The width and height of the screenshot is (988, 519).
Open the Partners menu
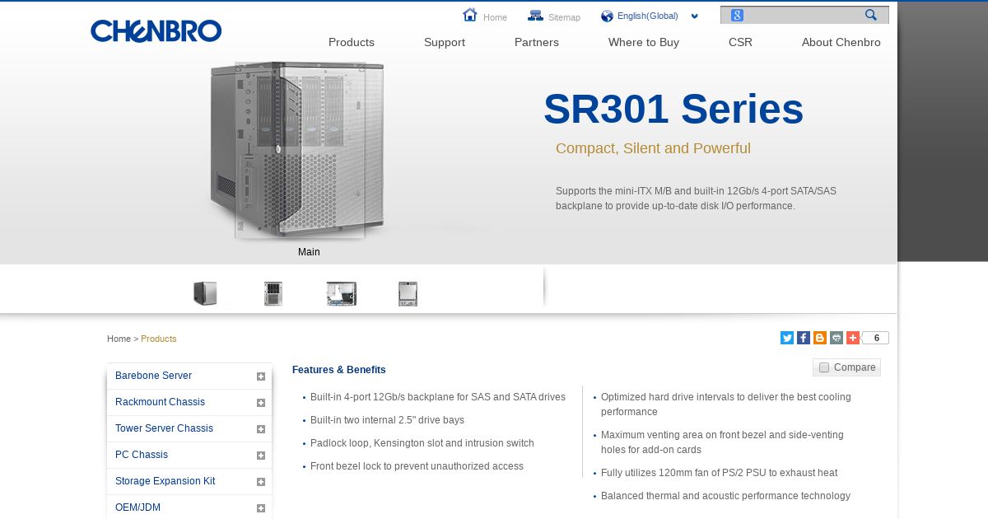[x=537, y=42]
